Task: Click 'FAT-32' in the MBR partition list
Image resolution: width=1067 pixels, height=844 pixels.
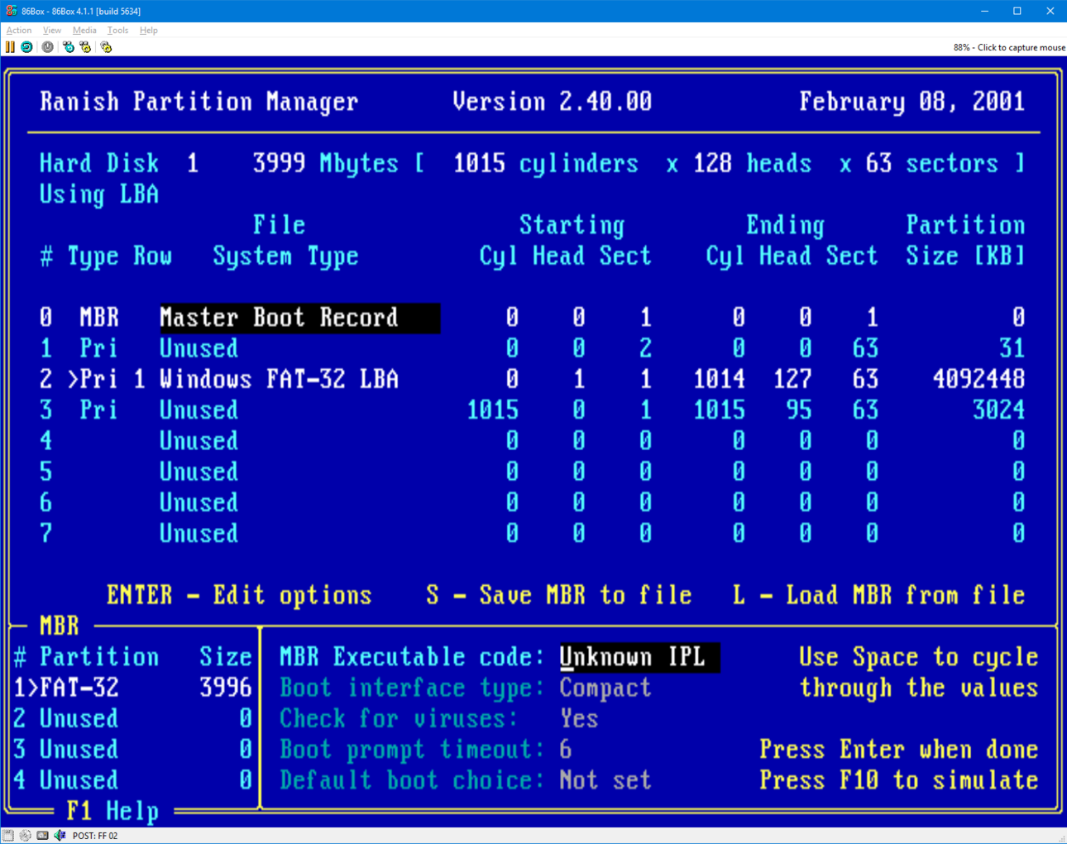Action: point(79,688)
